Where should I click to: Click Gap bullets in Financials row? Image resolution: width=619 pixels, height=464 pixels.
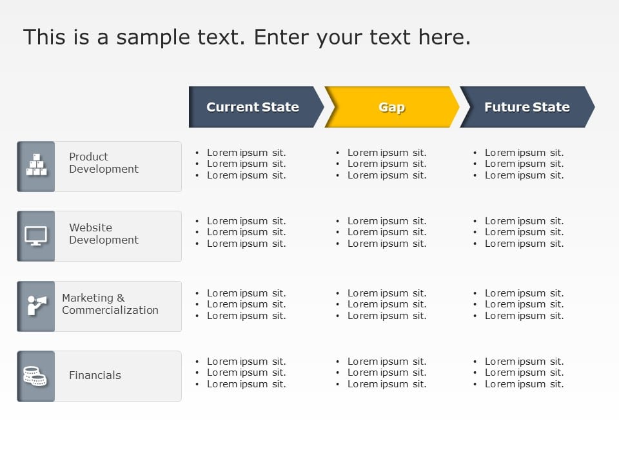tap(386, 372)
